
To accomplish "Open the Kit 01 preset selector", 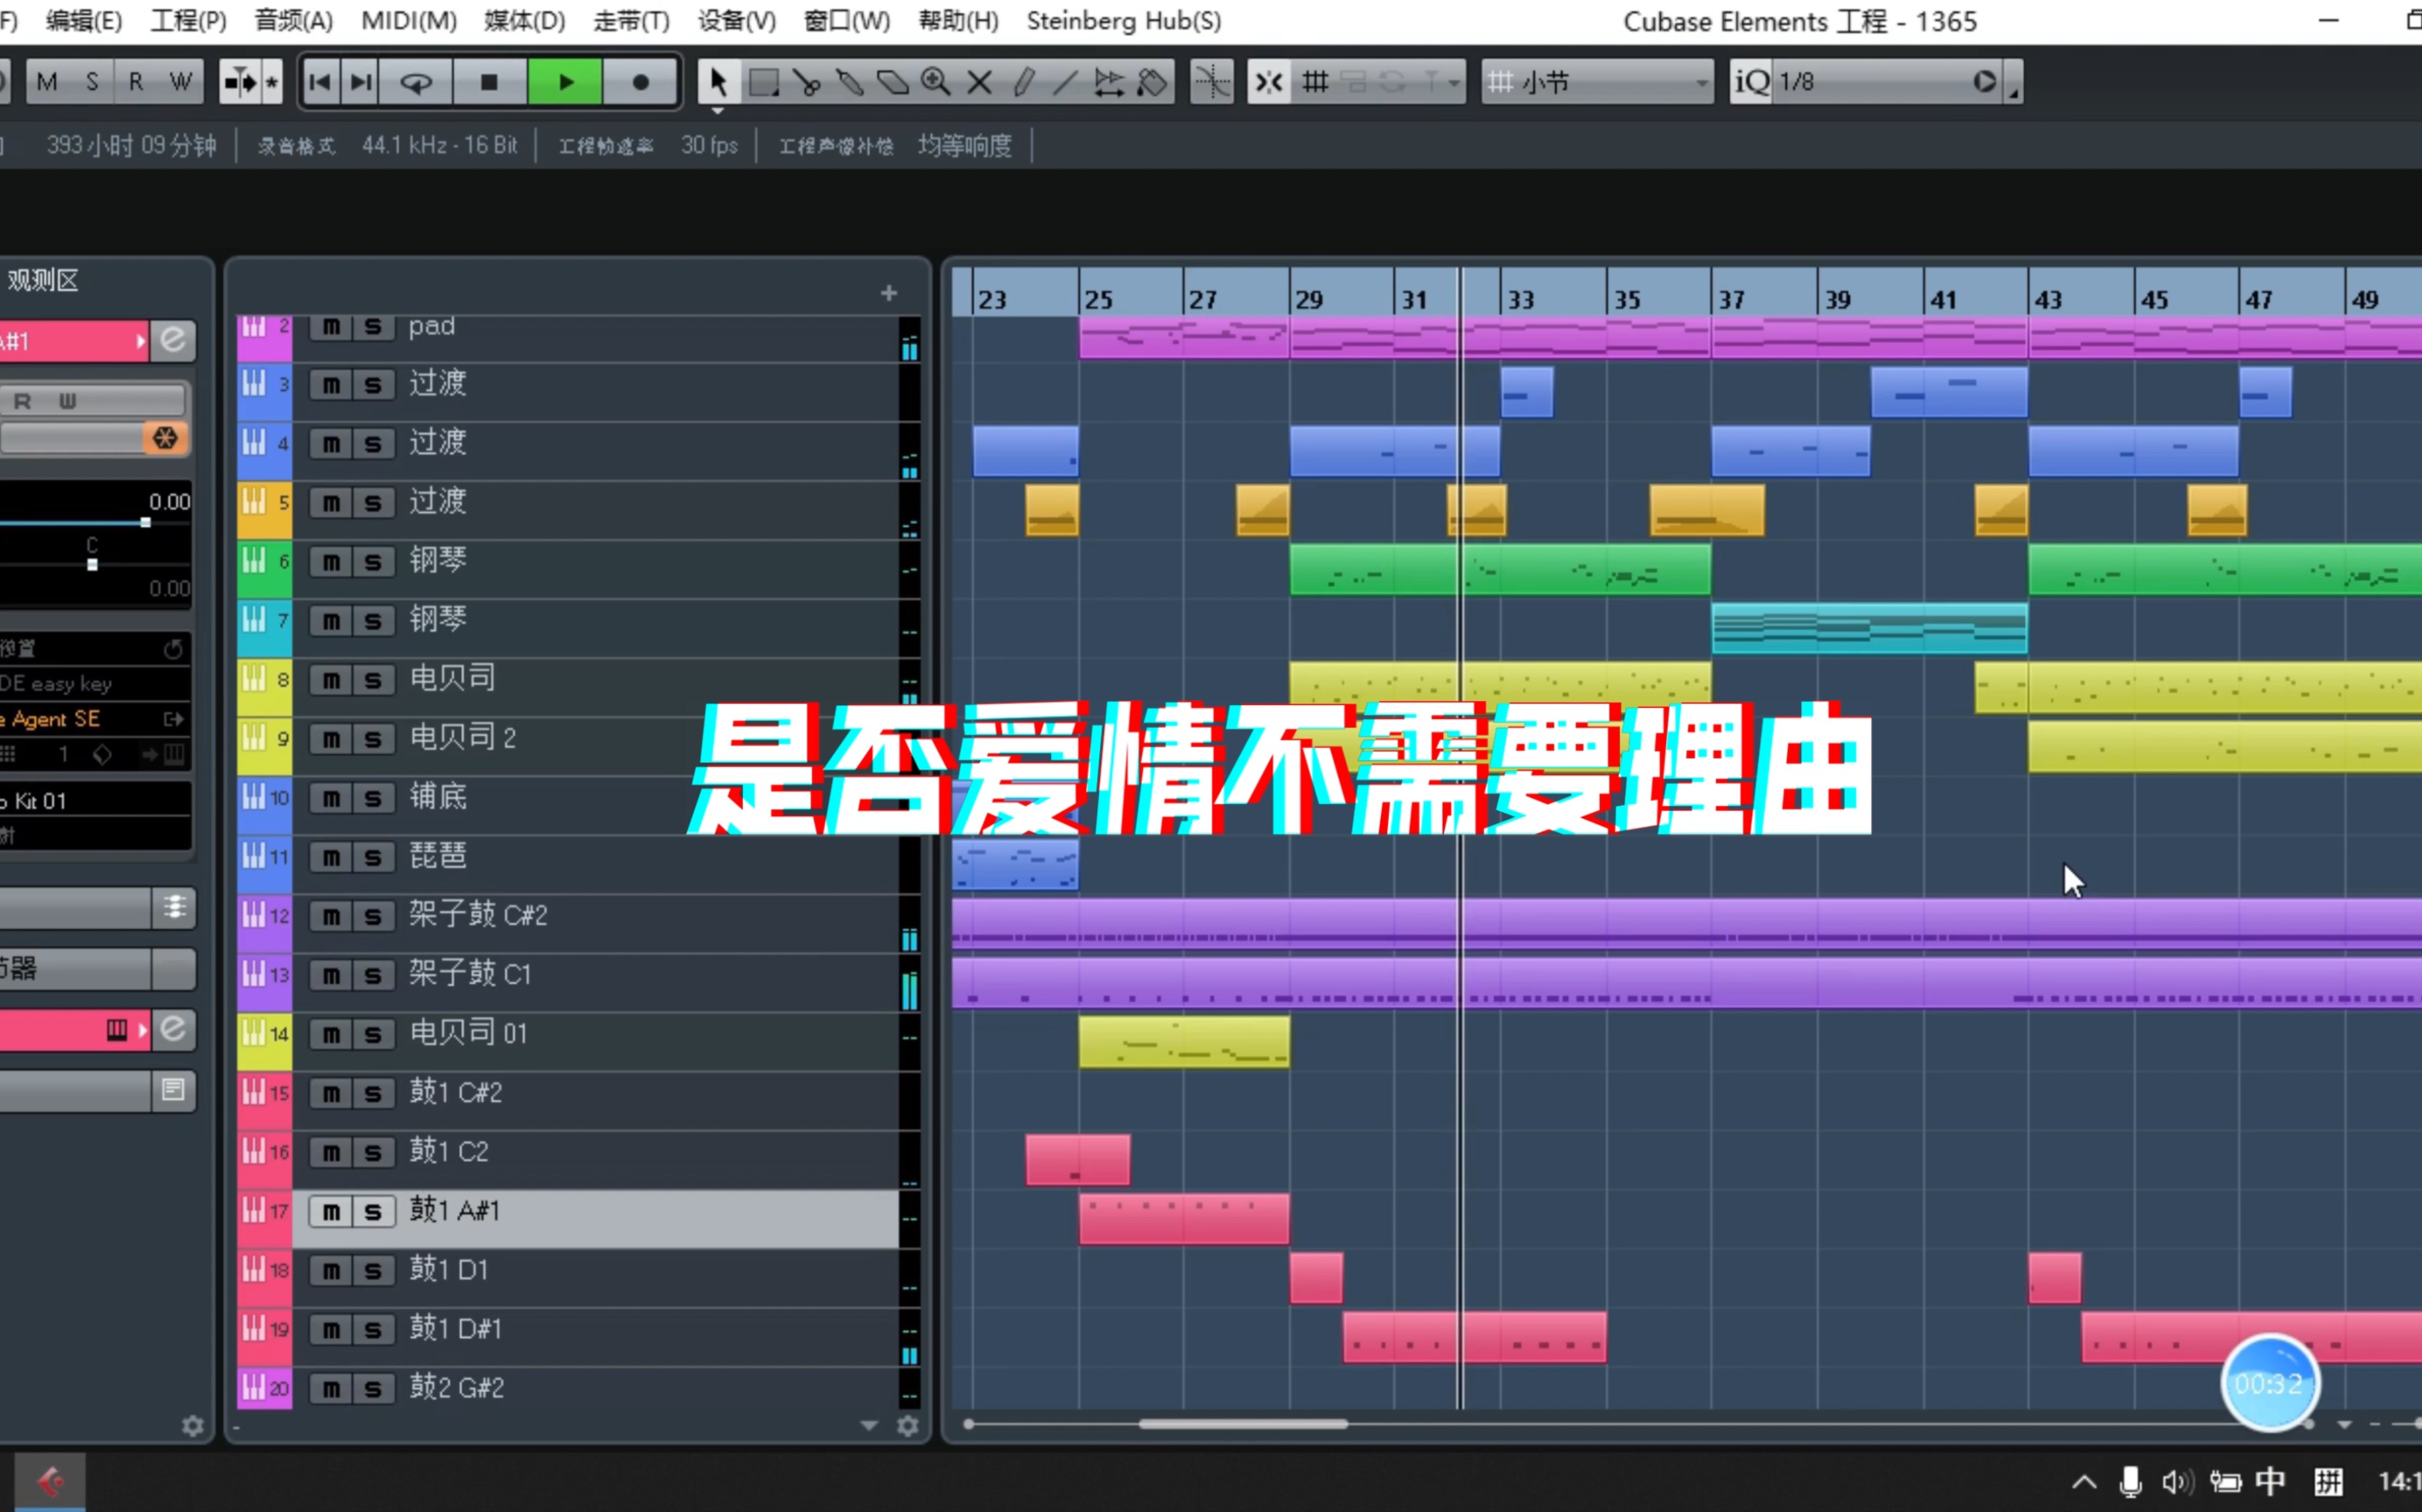I will pos(95,801).
